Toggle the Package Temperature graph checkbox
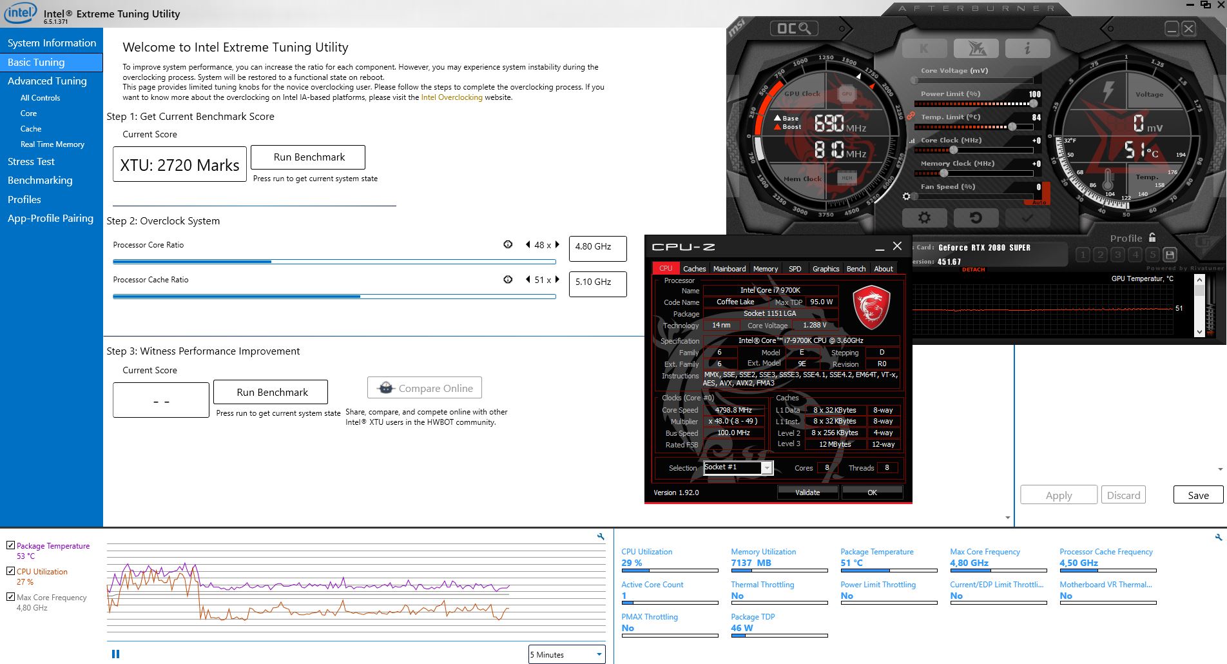The image size is (1227, 664). [x=10, y=545]
